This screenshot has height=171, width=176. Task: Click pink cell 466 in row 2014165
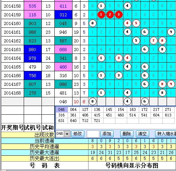tap(63, 67)
